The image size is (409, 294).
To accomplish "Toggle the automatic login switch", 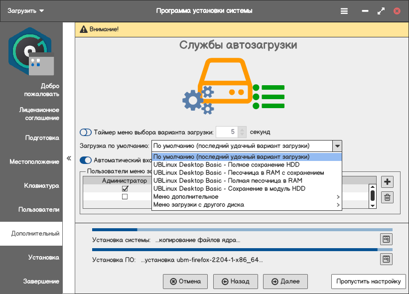I will point(86,160).
